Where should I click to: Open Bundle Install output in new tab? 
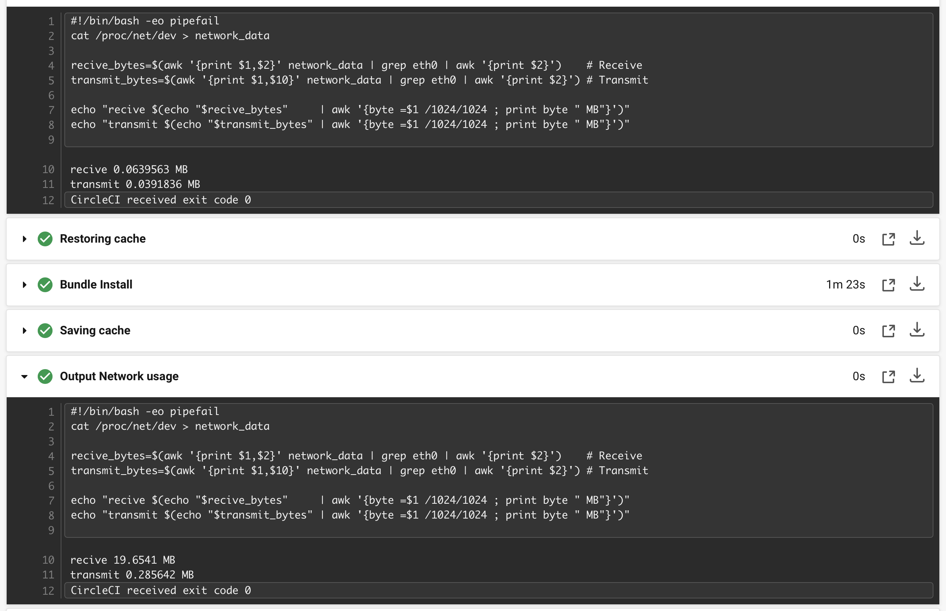coord(888,285)
